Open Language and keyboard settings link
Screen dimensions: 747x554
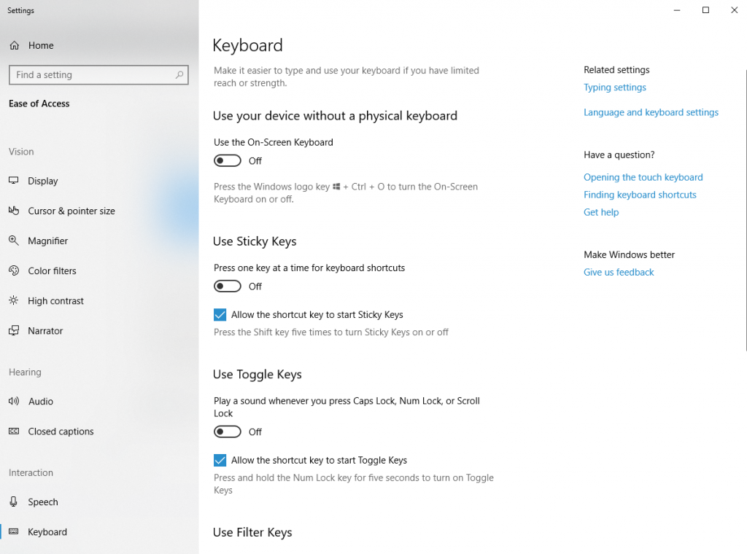coord(651,112)
